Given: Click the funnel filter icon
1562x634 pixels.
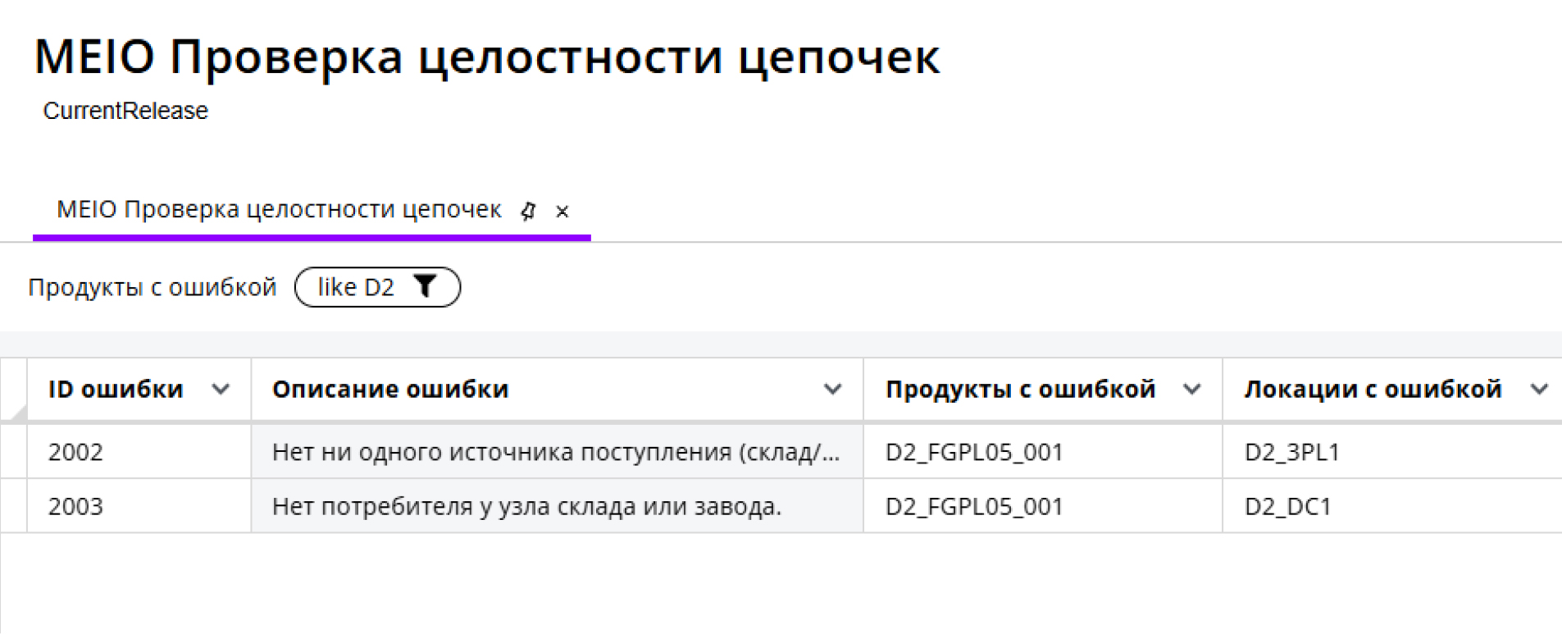Looking at the screenshot, I should coord(425,287).
